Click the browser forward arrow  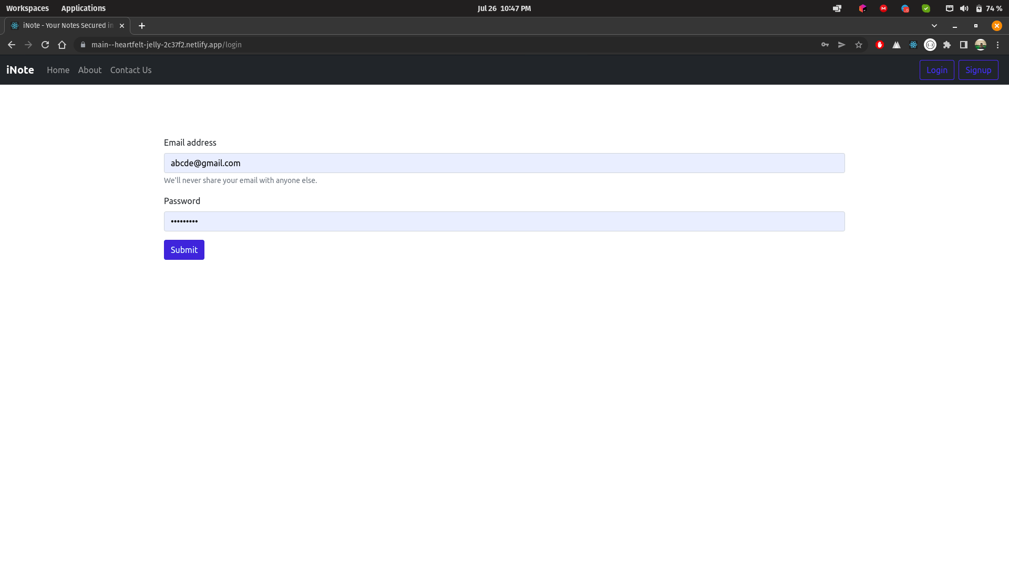pos(28,45)
